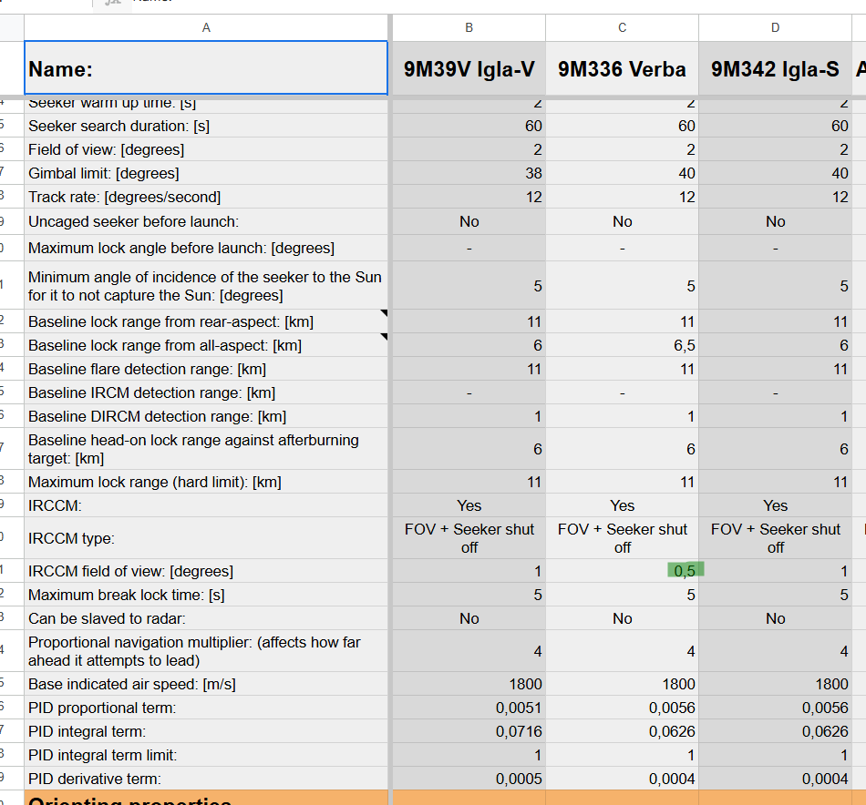Click "Baseline IRCM detection range: [km]" label
The image size is (866, 805).
click(152, 392)
